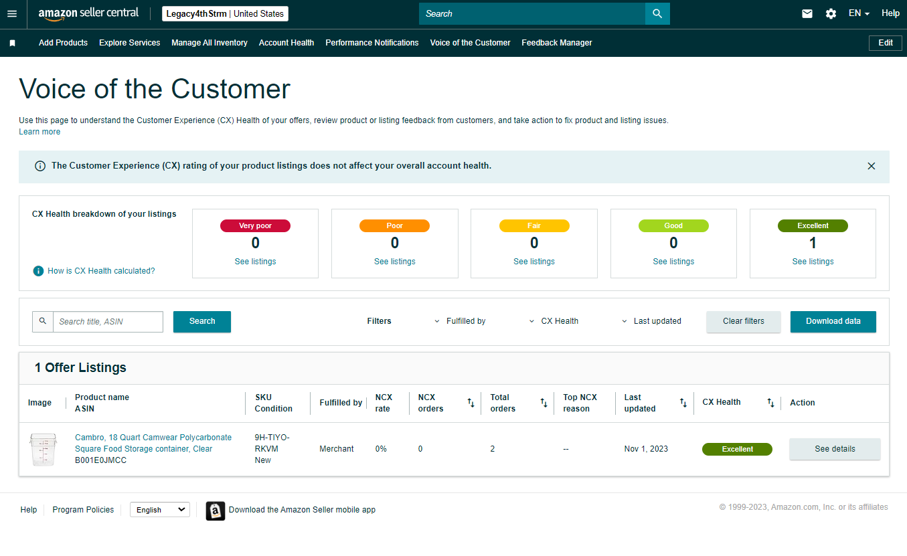Image resolution: width=907 pixels, height=556 pixels.
Task: Click the Nov 1, 2023 date cell
Action: tap(646, 449)
